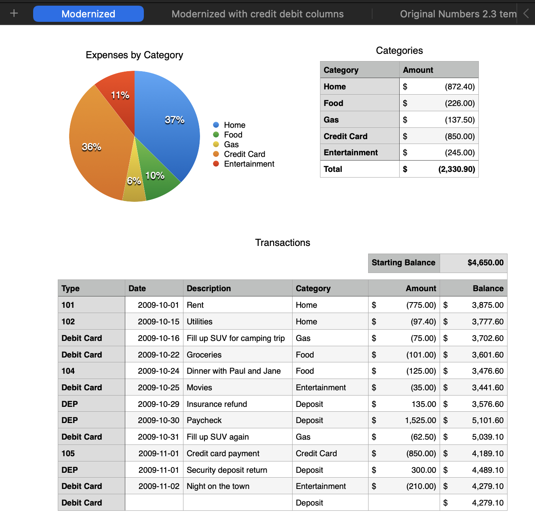Select the 1,525.00 amount cell
Screen dimensions: 535x529
point(404,420)
